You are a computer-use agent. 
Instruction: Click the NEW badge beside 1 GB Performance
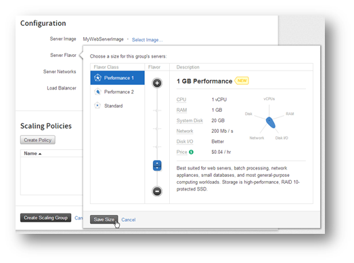click(242, 81)
